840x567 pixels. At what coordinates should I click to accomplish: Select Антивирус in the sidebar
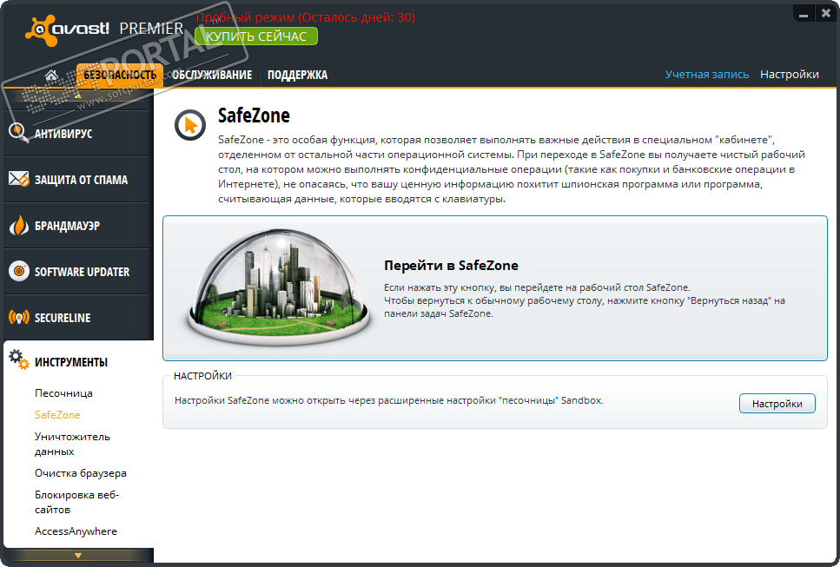[x=78, y=134]
